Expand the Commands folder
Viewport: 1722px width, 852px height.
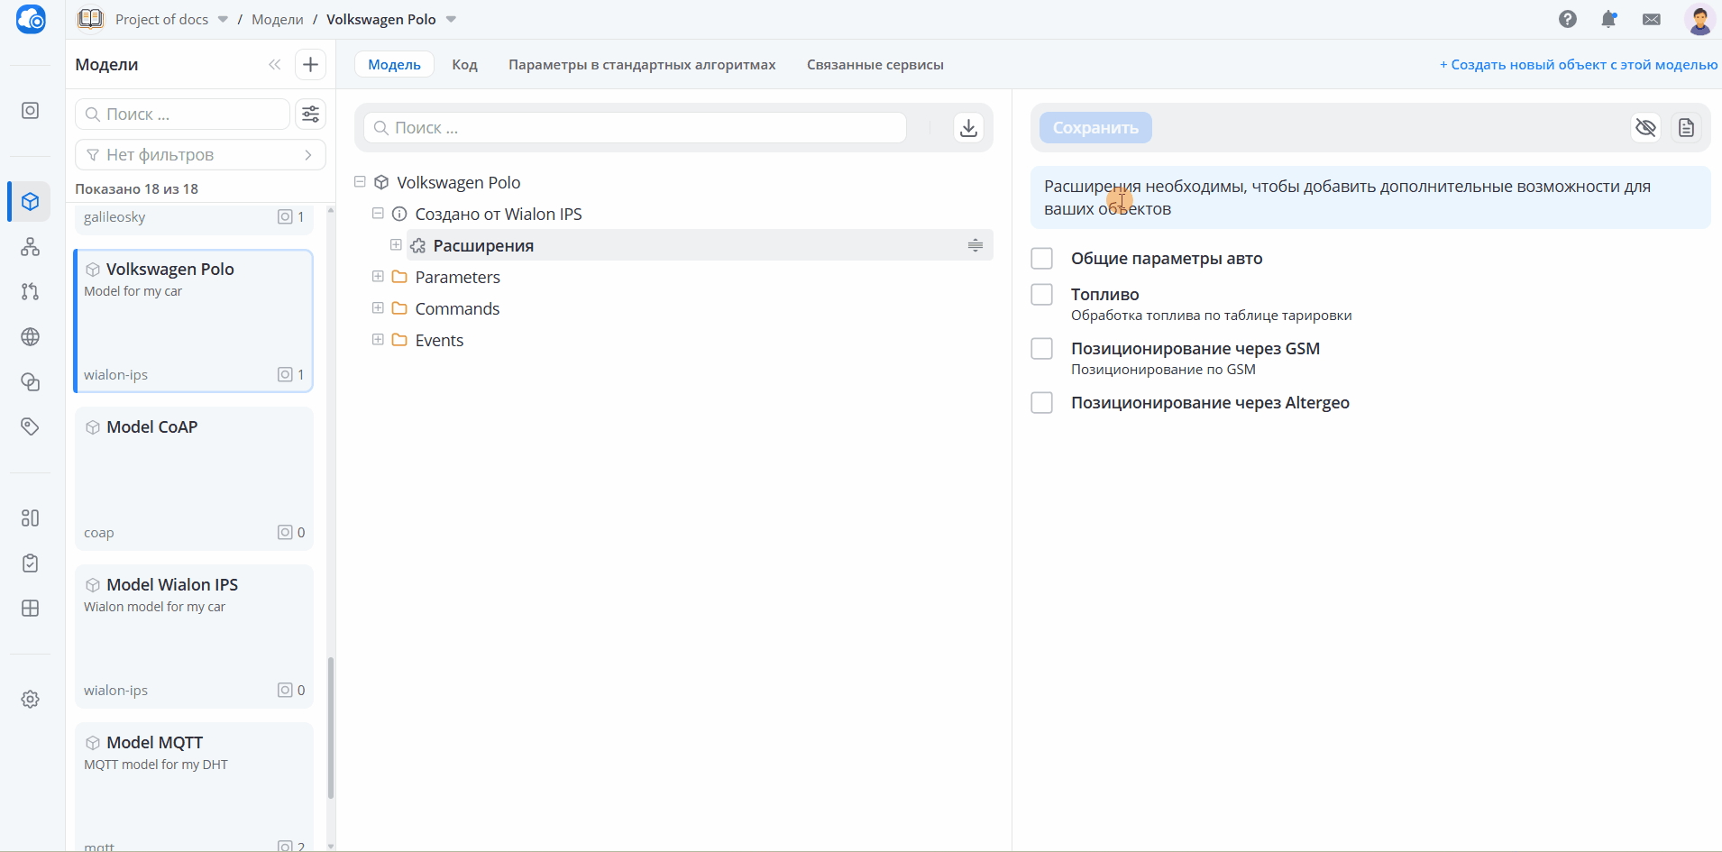[x=378, y=308]
